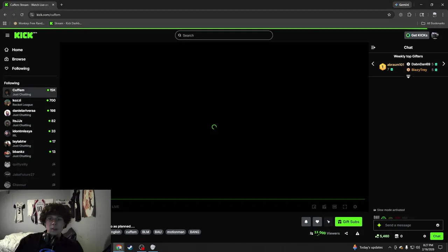Image resolution: width=448 pixels, height=252 pixels.
Task: Open Steam from the taskbar
Action: tap(130, 247)
